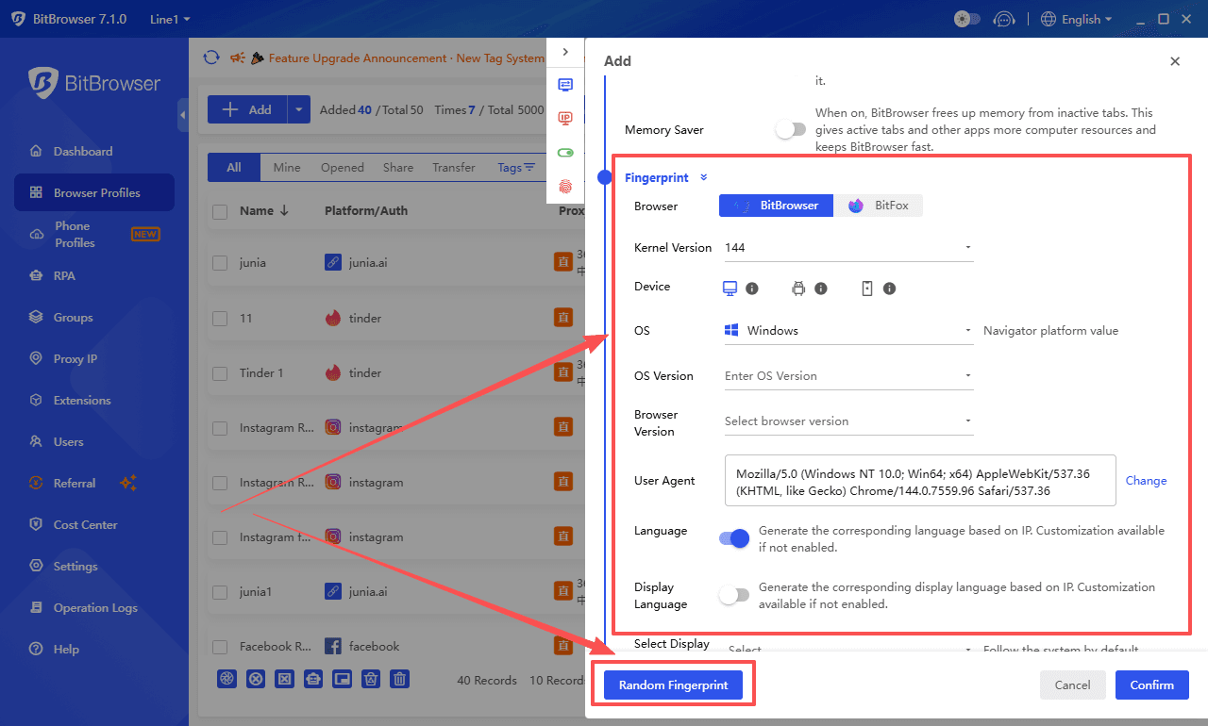Click the green switch icon in the side strip
1208x726 pixels.
pyautogui.click(x=565, y=153)
